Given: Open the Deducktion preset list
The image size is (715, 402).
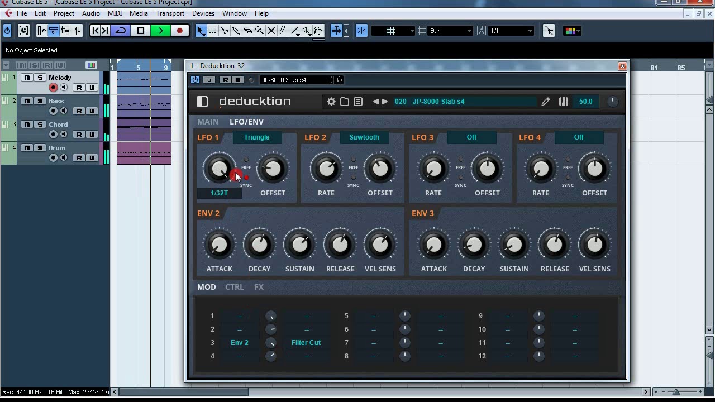Looking at the screenshot, I should click(x=358, y=102).
